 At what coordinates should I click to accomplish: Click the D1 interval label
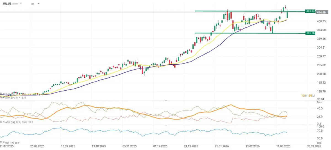coord(33,4)
